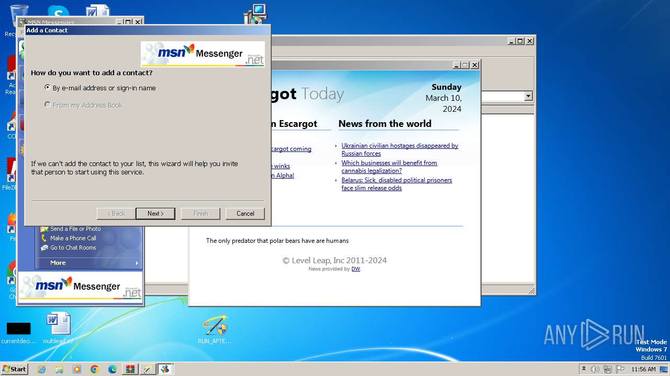This screenshot has width=670, height=376.
Task: Click the MSN Messenger taskbar button
Action: tap(165, 369)
